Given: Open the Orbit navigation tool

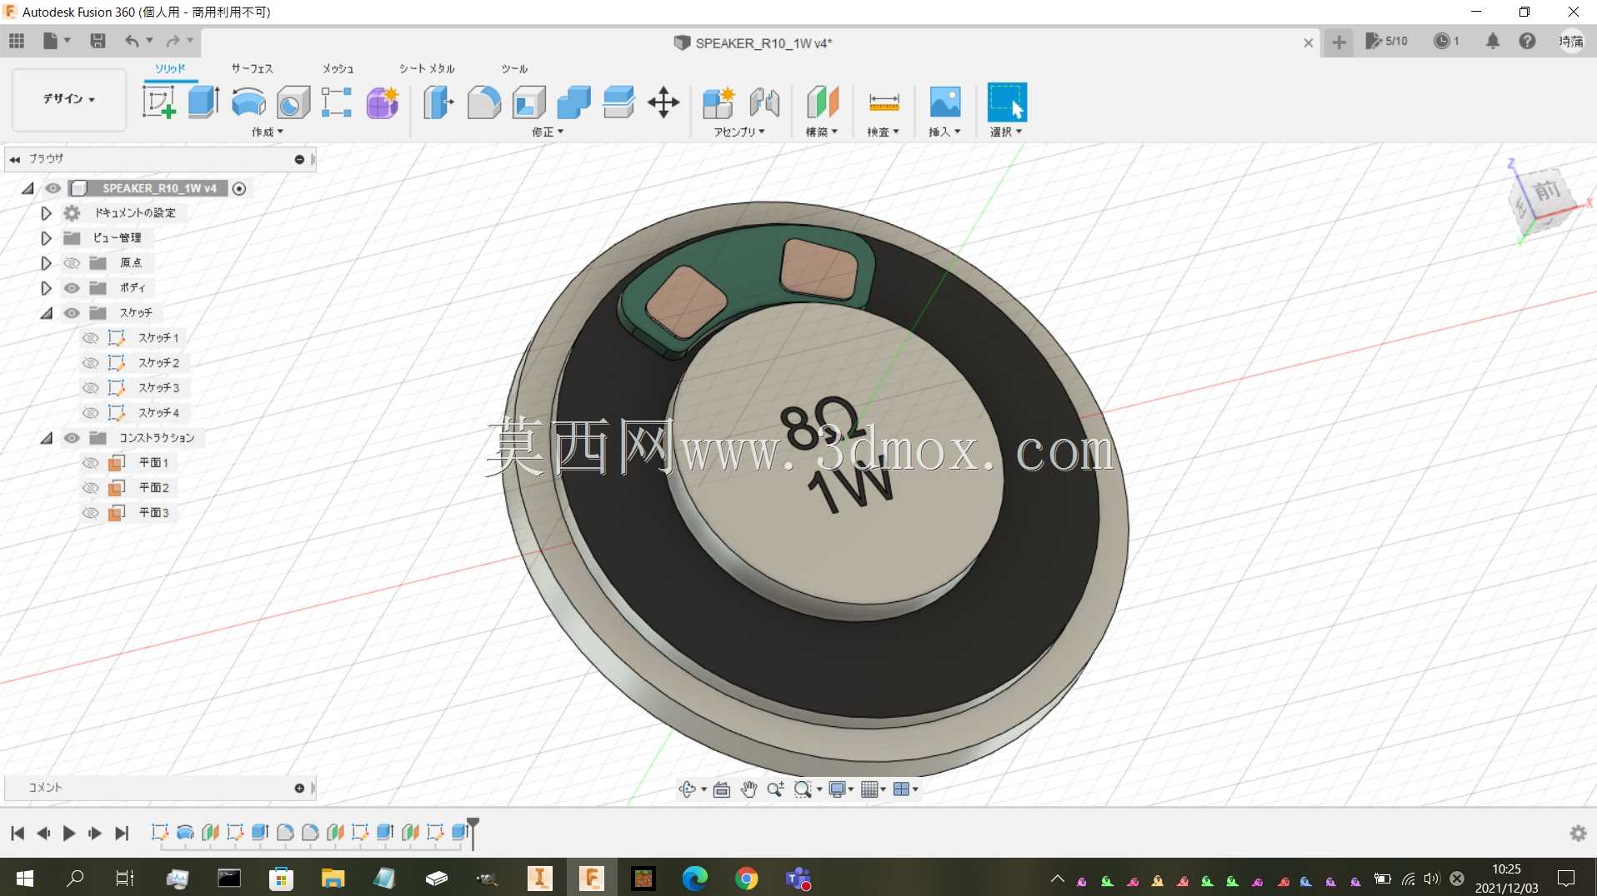Looking at the screenshot, I should click(x=688, y=789).
